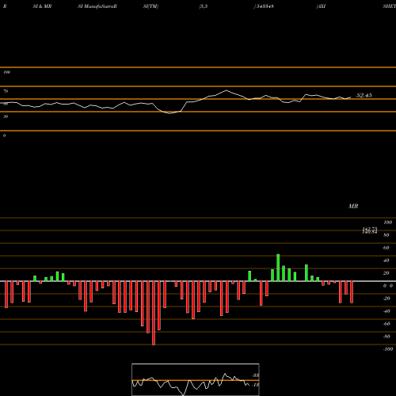
Task: Click the longest red histogram bar
Action: click(x=154, y=313)
